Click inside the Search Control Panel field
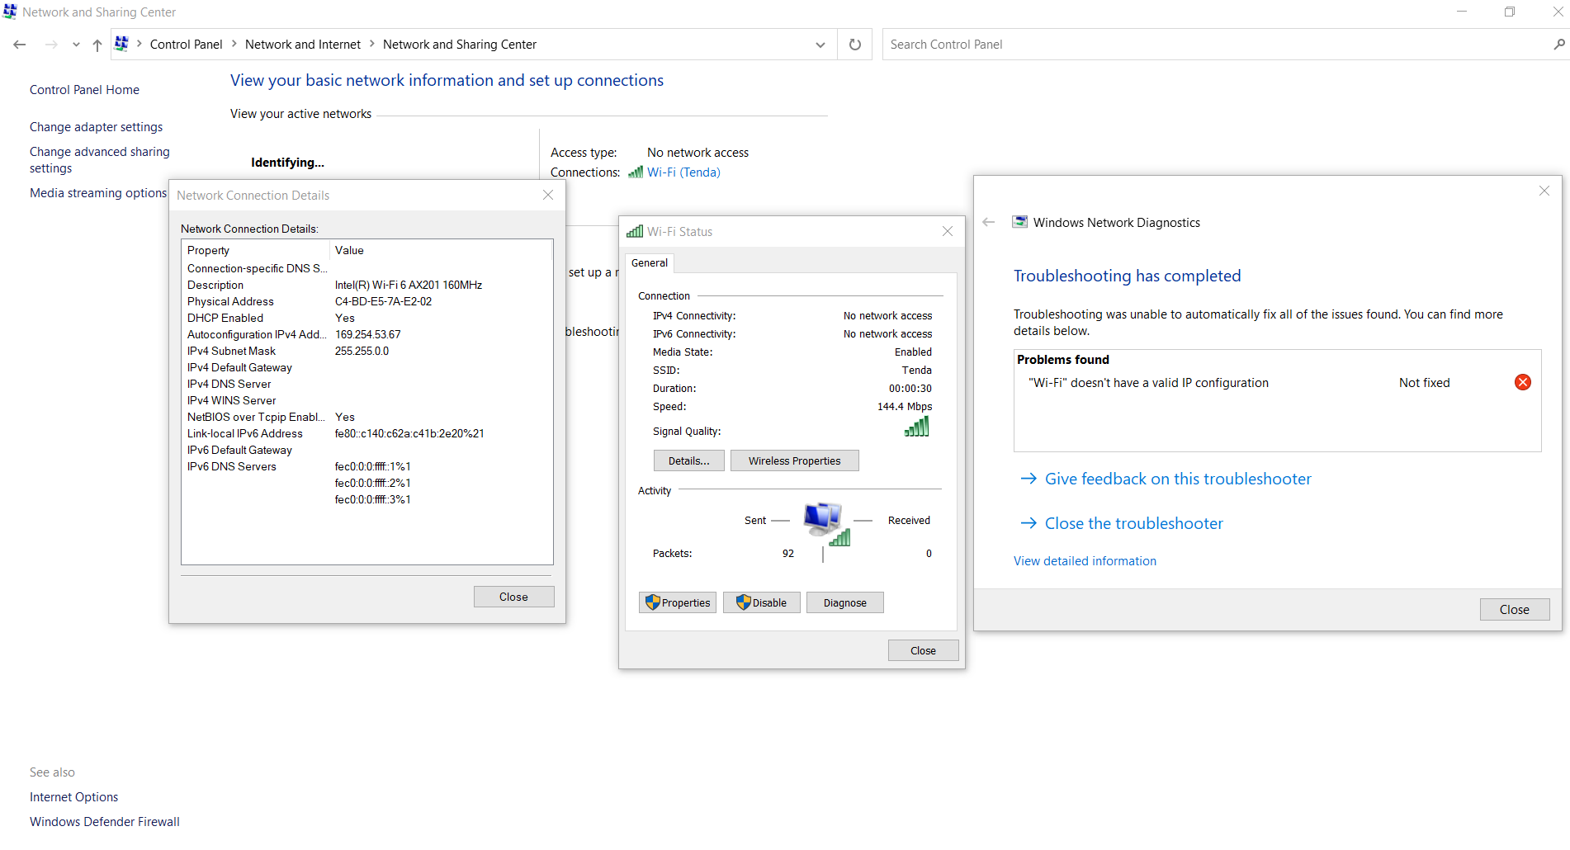Viewport: 1570px width, 850px height. 1073,44
